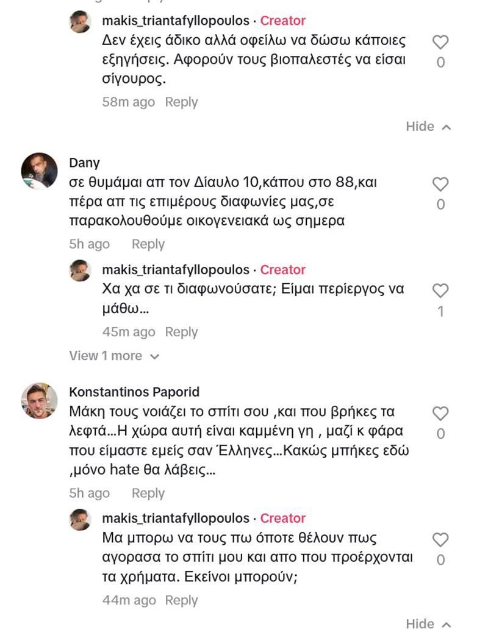477x641 pixels.
Task: Like the creator's reply about buying the house
Action: 440,540
